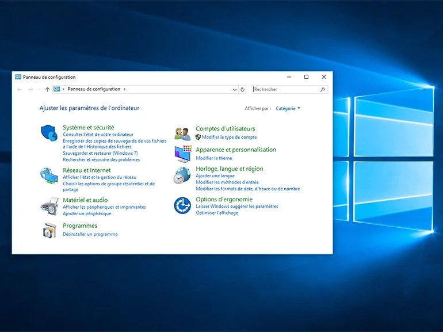Viewport: 443px width, 332px height.
Task: Click the back navigation arrow
Action: pyautogui.click(x=19, y=89)
